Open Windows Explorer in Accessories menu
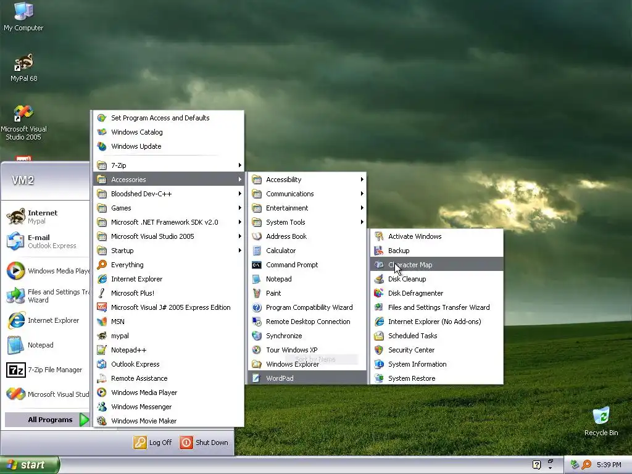632x474 pixels. (307, 364)
